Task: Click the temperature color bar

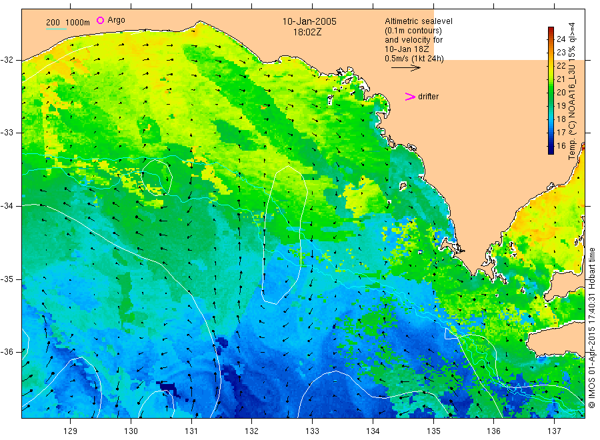Action: point(551,91)
